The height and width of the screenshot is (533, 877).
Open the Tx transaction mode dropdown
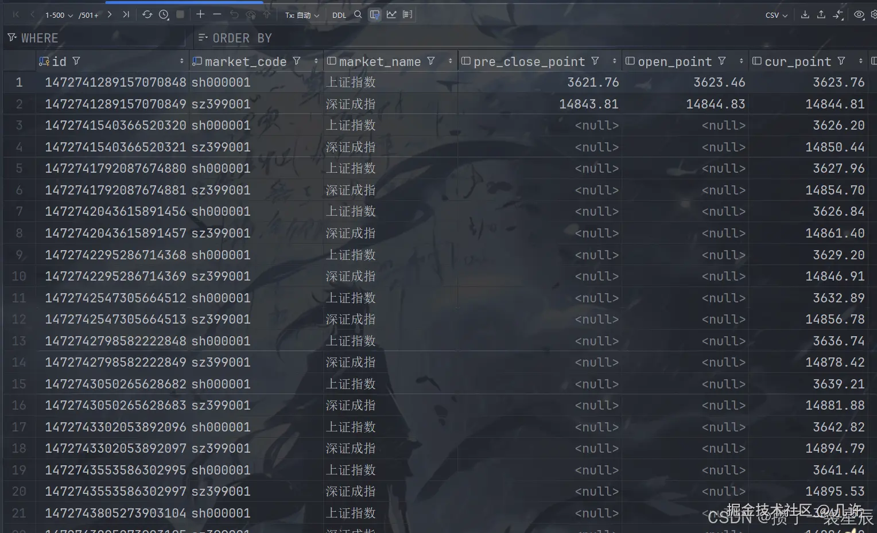[302, 15]
